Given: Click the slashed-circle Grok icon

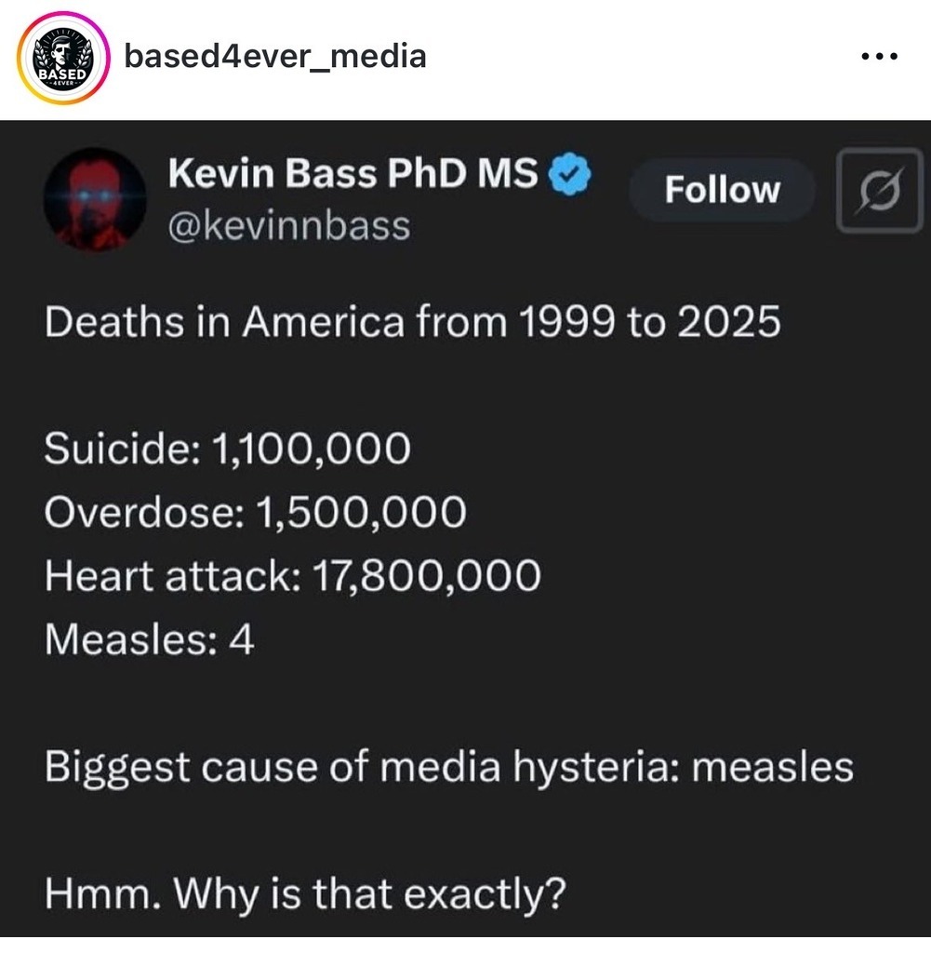Looking at the screenshot, I should click(878, 190).
